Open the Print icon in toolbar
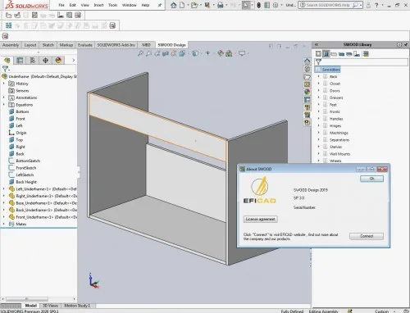This screenshot has height=313, width=410. pyautogui.click(x=221, y=5)
